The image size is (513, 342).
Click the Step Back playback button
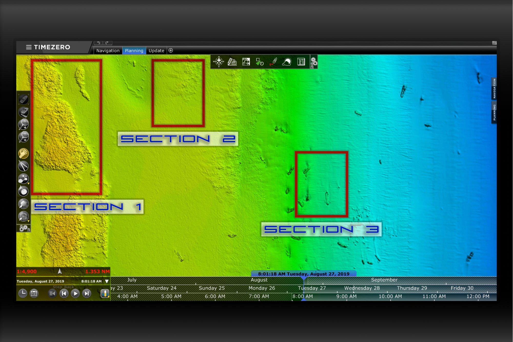64,293
